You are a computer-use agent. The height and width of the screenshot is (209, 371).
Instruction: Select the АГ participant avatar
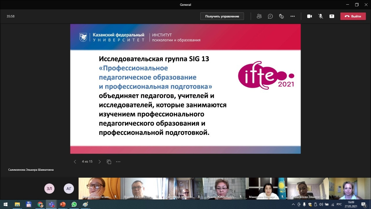pos(69,189)
